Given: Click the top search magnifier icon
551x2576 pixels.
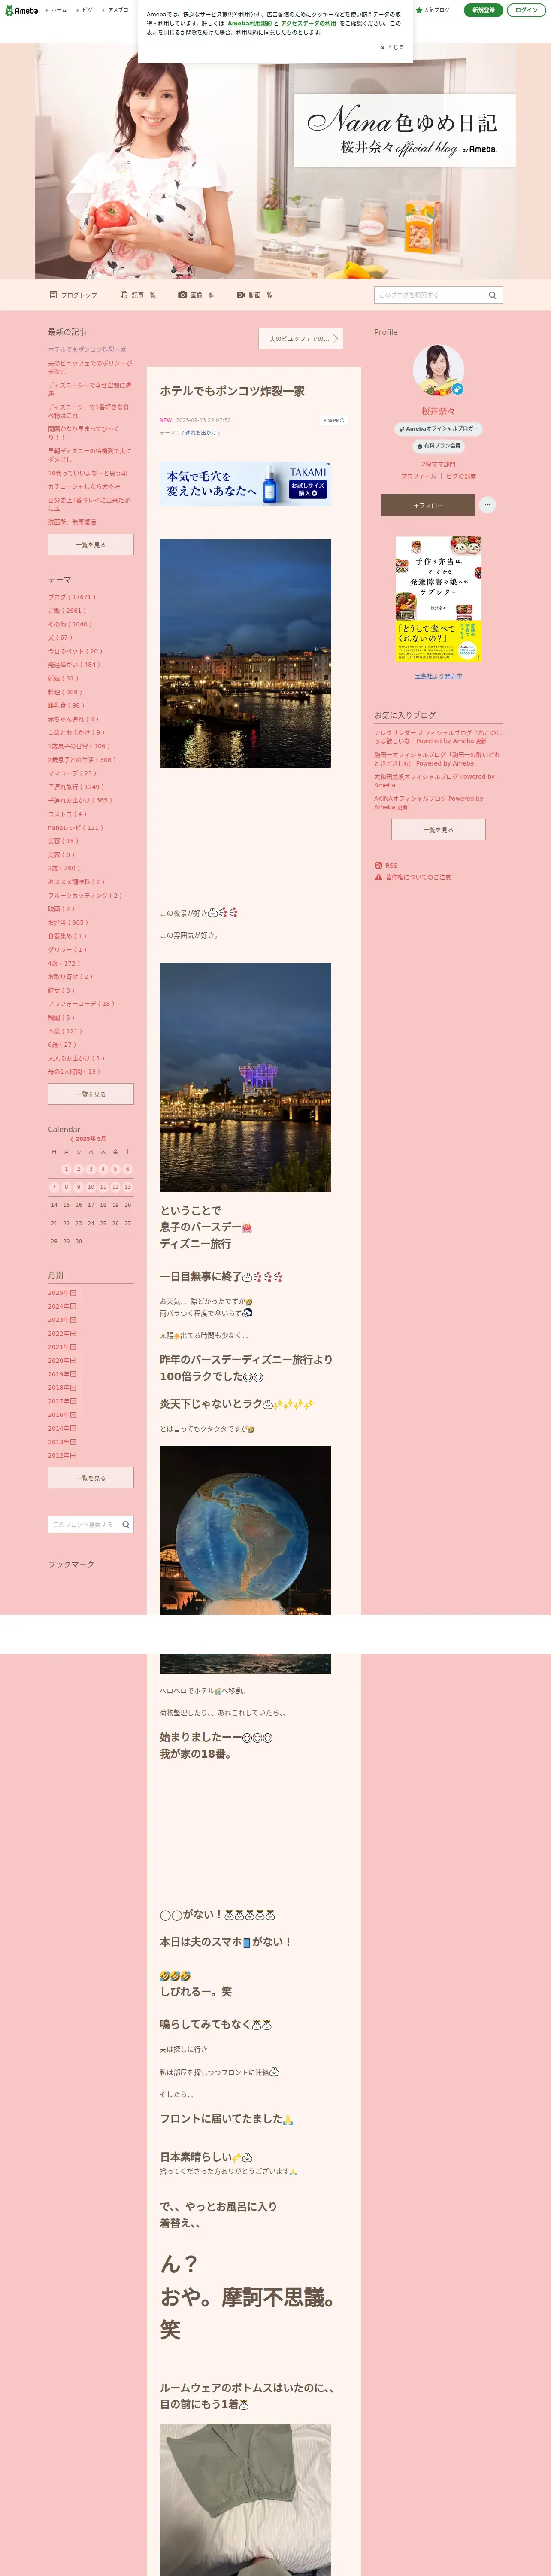Looking at the screenshot, I should (492, 295).
